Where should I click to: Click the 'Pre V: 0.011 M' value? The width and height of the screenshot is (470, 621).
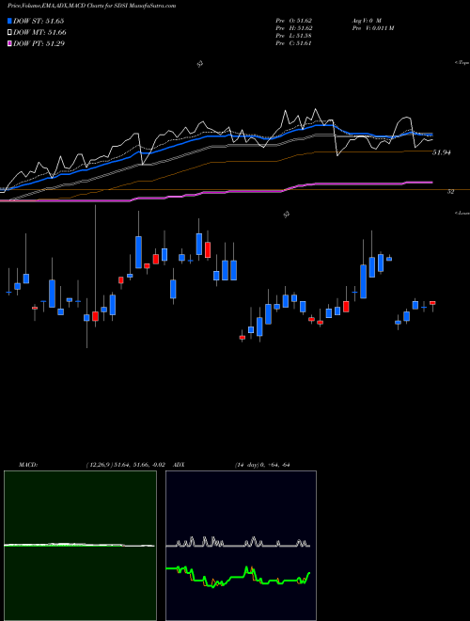click(x=372, y=28)
